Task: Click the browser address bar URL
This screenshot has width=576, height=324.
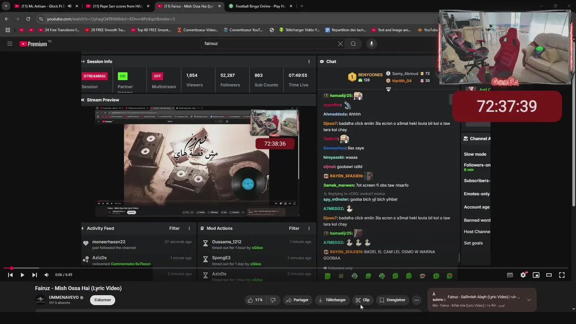Action: point(111,19)
